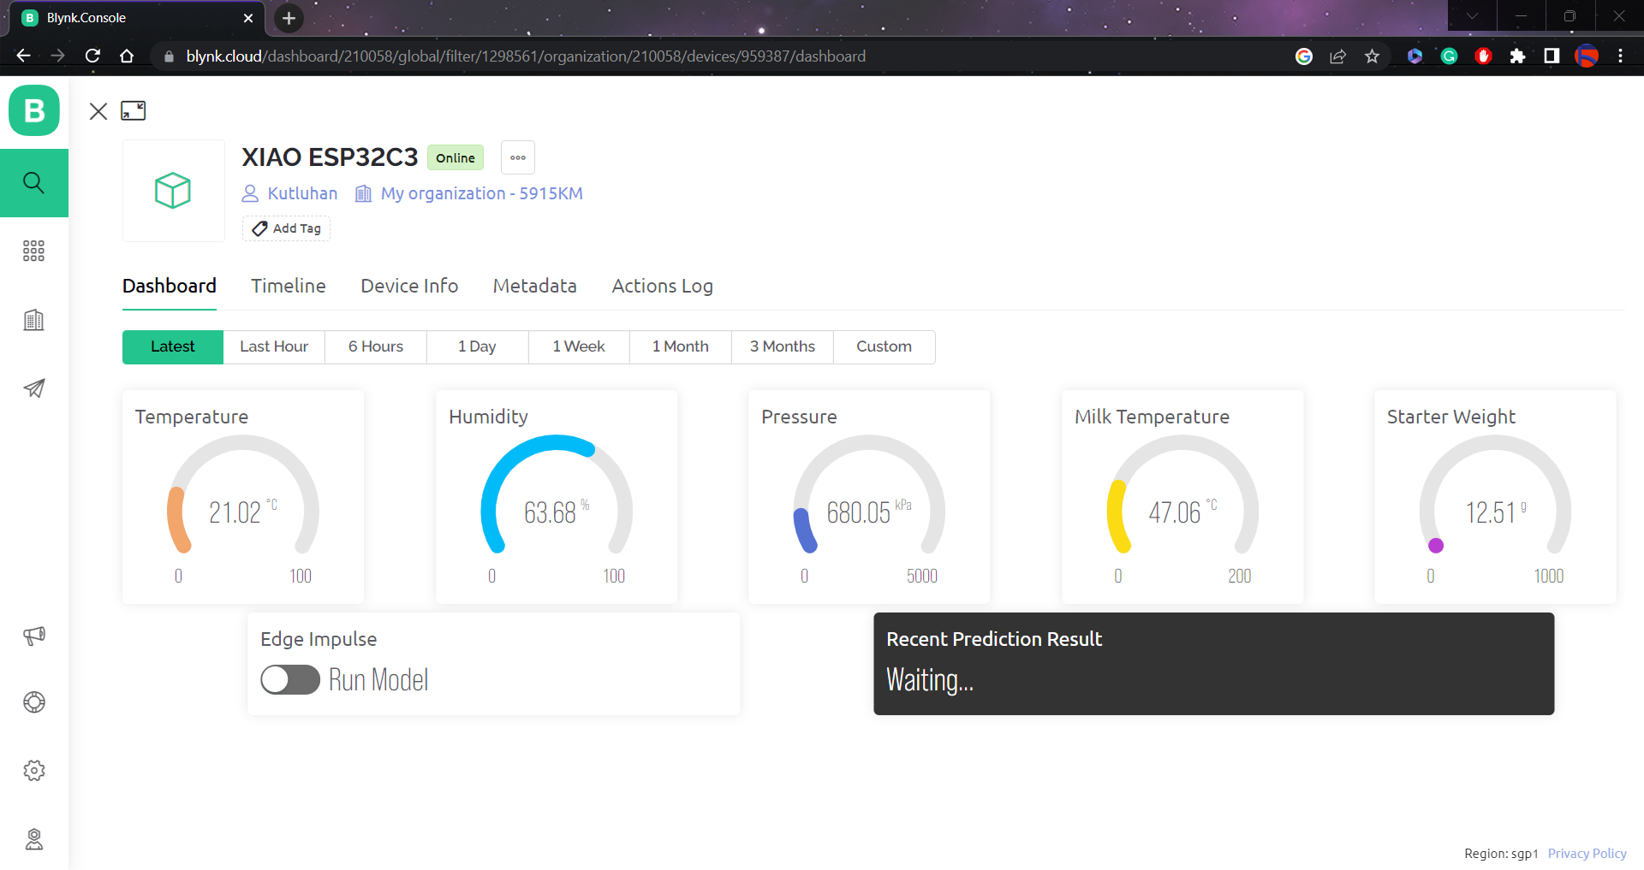The height and width of the screenshot is (870, 1644).
Task: Click the Add Tag button
Action: (x=286, y=228)
